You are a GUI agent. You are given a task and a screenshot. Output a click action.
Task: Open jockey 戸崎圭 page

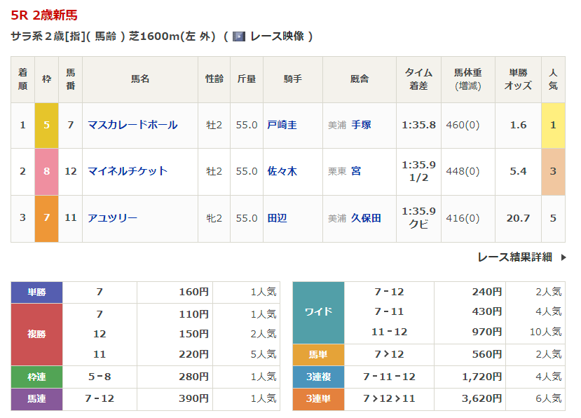pos(282,125)
